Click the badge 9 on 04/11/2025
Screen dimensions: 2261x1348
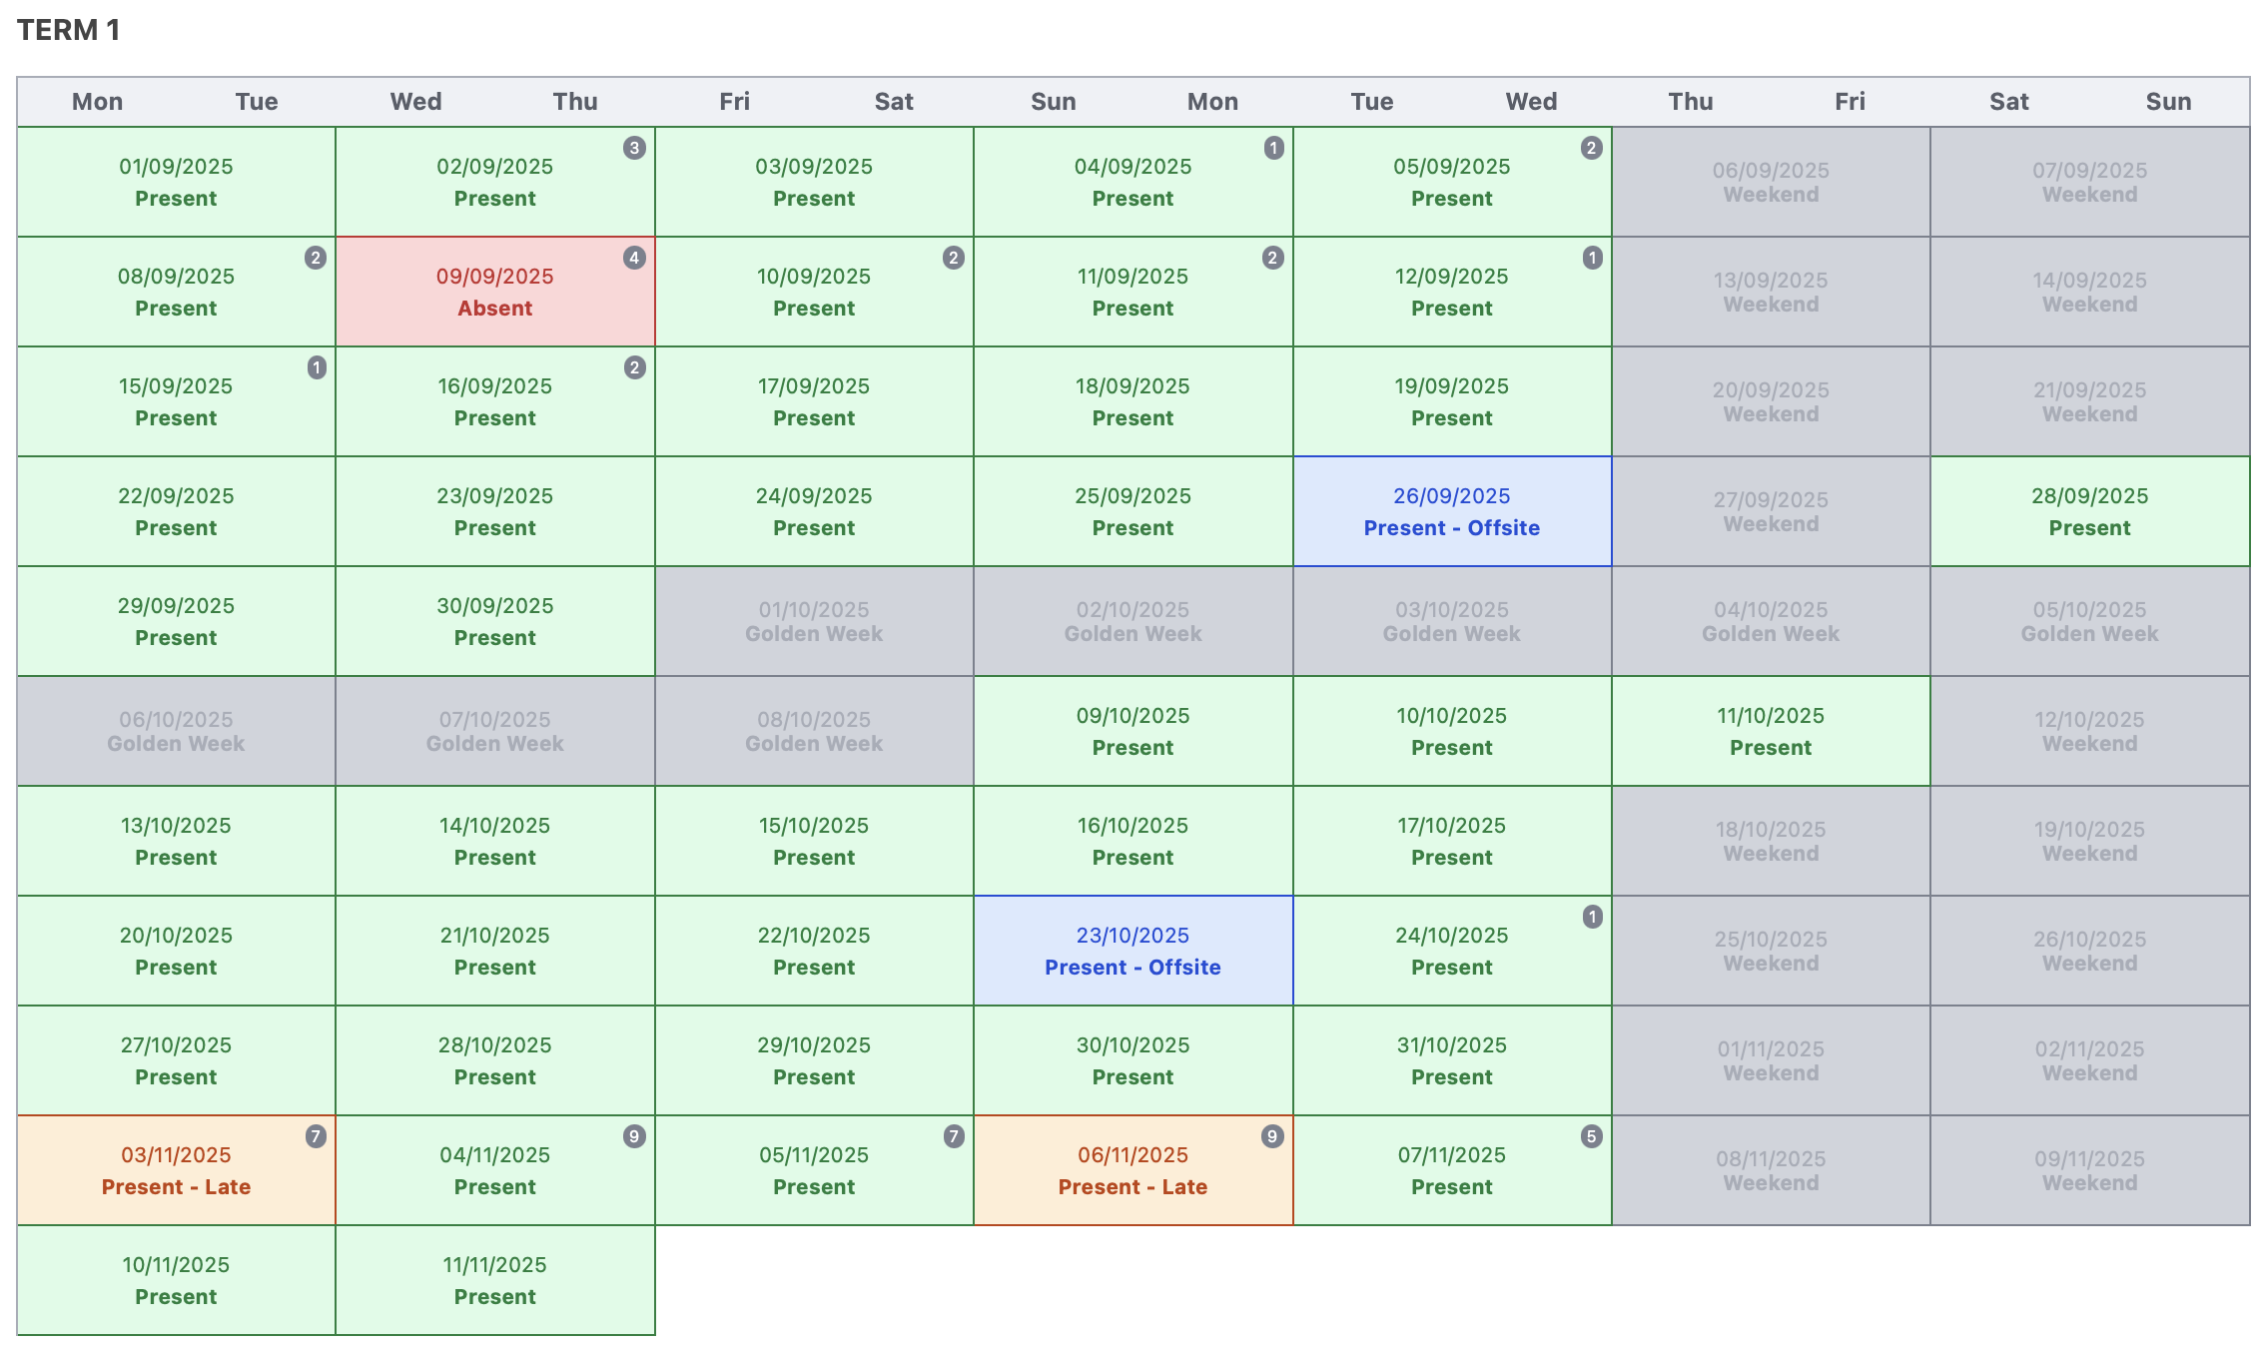coord(634,1137)
